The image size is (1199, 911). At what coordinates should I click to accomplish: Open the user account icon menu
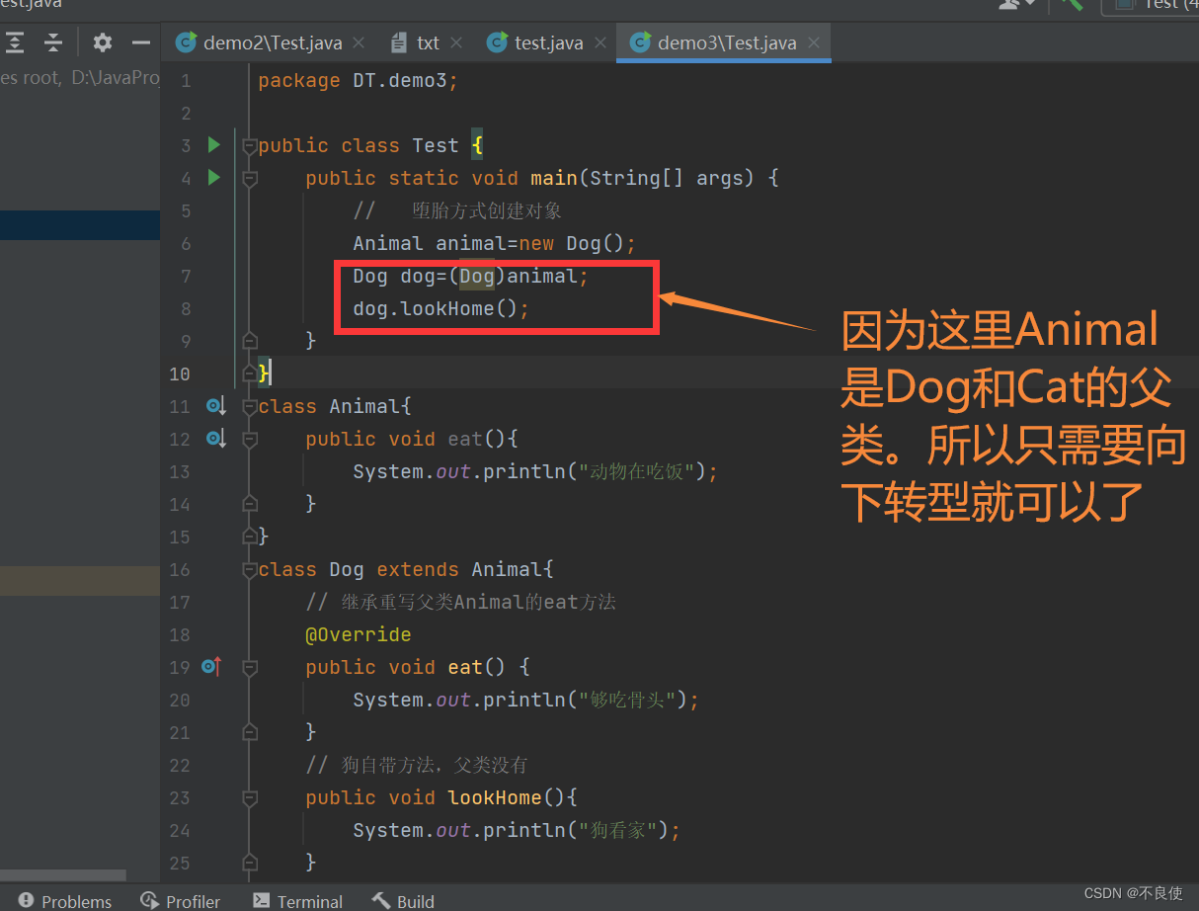[x=1015, y=4]
